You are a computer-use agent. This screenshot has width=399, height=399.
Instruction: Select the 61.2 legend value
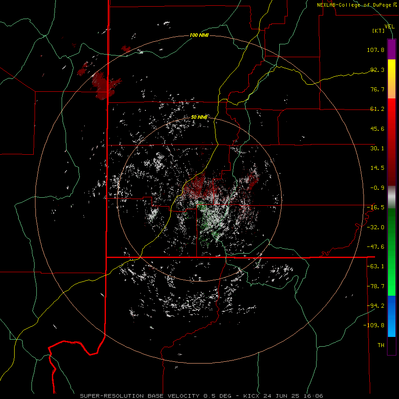coord(377,109)
